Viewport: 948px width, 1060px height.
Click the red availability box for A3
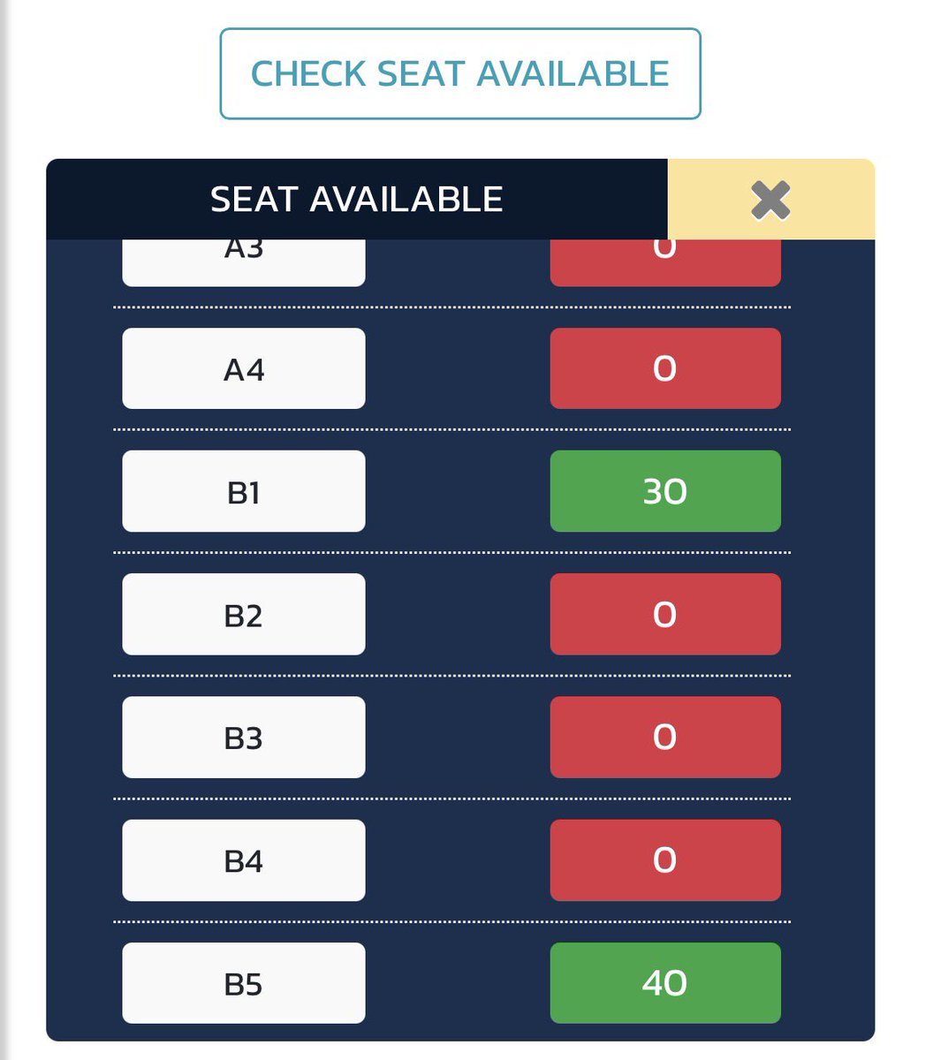(x=665, y=262)
